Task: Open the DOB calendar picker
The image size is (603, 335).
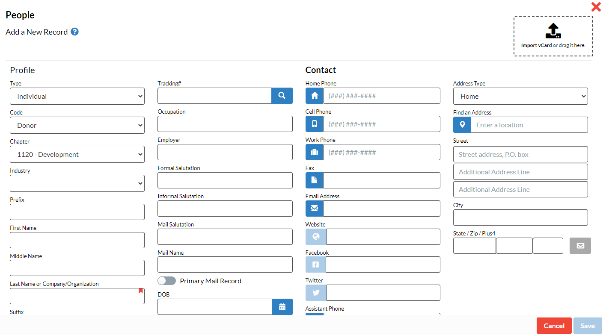Action: [282, 307]
